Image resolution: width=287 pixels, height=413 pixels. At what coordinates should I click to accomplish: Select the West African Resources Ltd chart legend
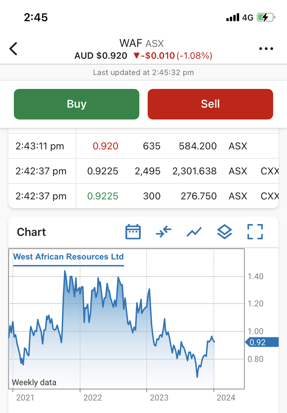[68, 257]
